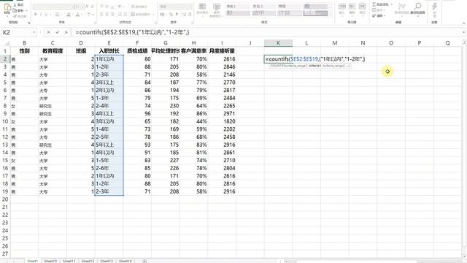467x263 pixels.
Task: Click the AutoSum sigma icon
Action: (x=374, y=4)
